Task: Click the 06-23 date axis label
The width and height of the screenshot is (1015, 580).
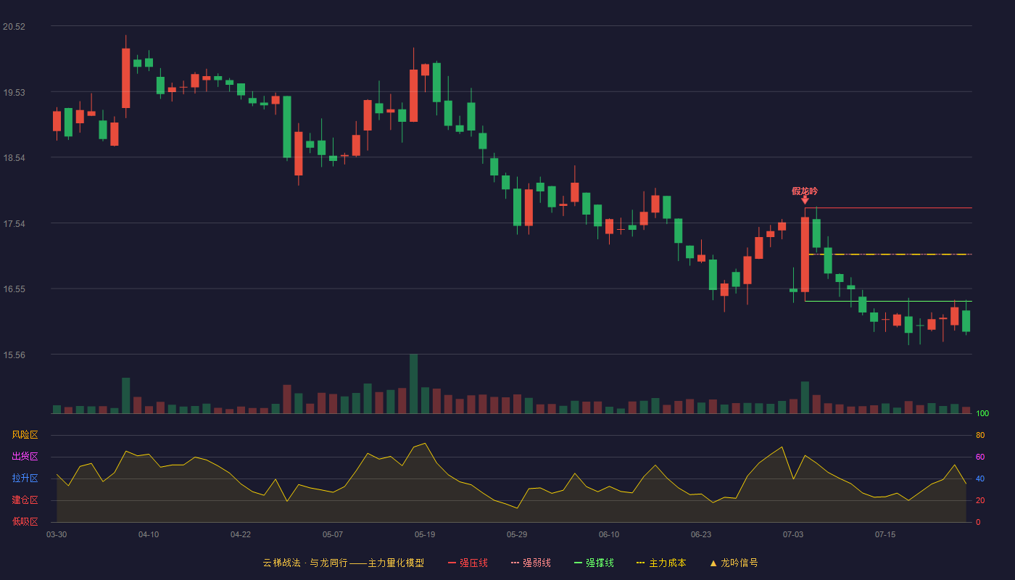Action: (701, 534)
